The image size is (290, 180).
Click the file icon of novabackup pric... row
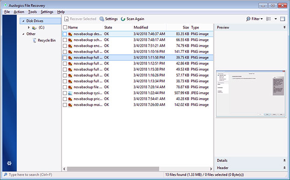click(x=70, y=99)
